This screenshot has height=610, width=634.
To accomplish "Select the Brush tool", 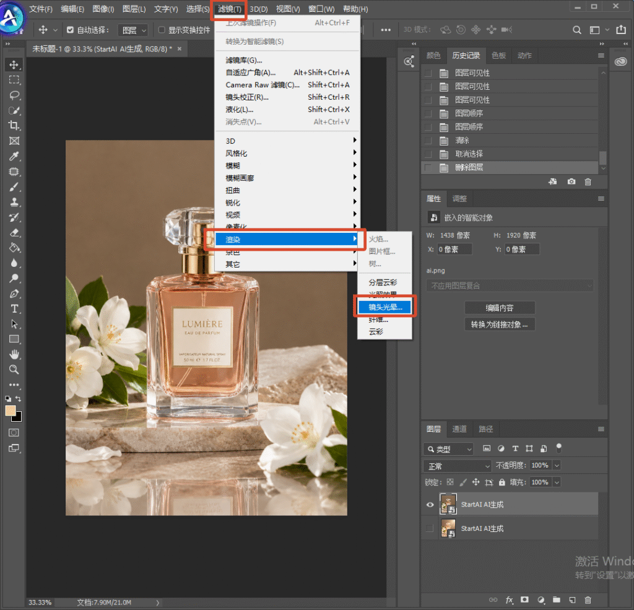I will tap(14, 187).
